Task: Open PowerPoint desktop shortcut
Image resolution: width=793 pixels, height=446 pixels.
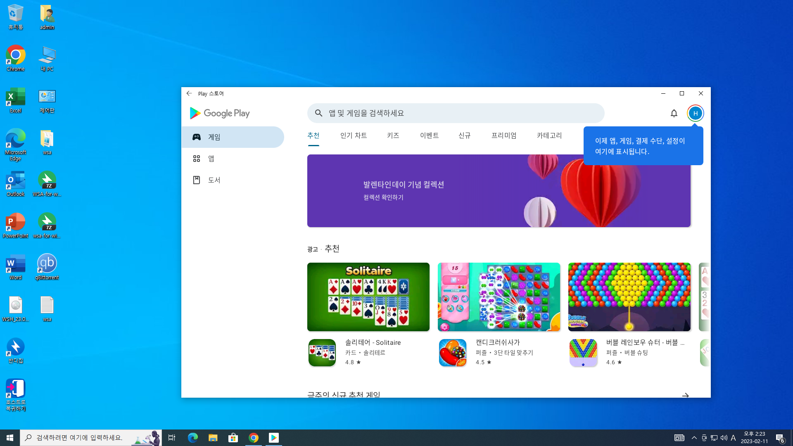Action: pos(15,225)
